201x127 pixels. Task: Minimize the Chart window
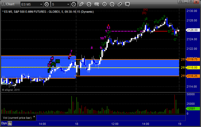(x=186, y=2)
